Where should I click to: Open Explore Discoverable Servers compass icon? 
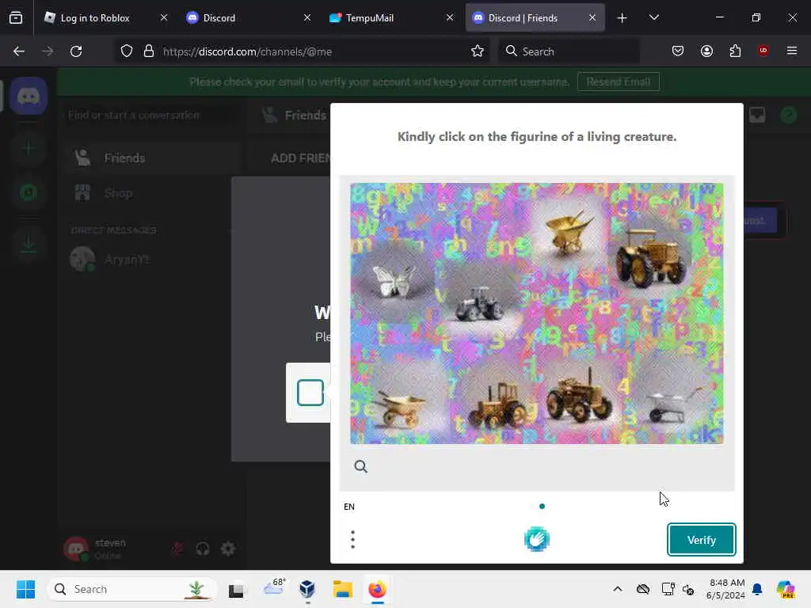pyautogui.click(x=29, y=192)
